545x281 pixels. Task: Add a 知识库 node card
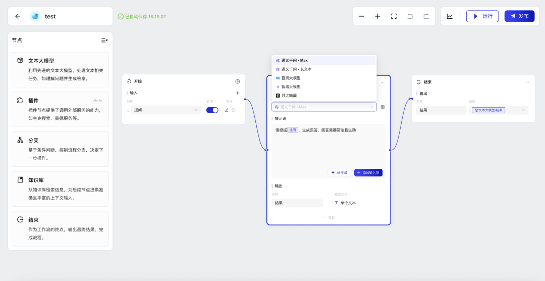61,189
